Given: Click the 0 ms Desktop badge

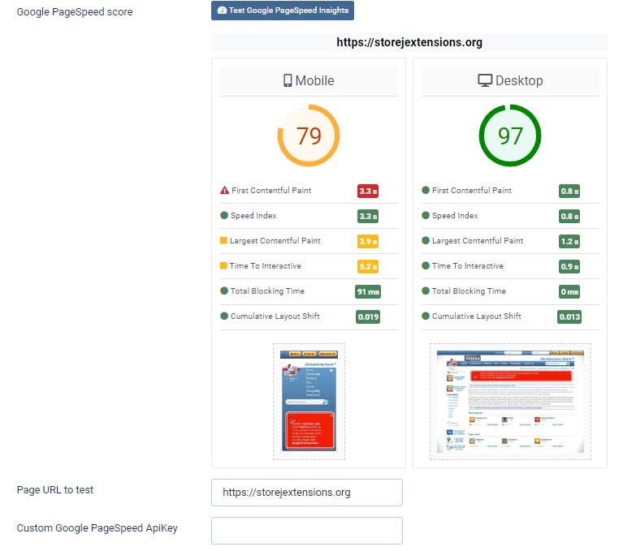Looking at the screenshot, I should pos(569,292).
